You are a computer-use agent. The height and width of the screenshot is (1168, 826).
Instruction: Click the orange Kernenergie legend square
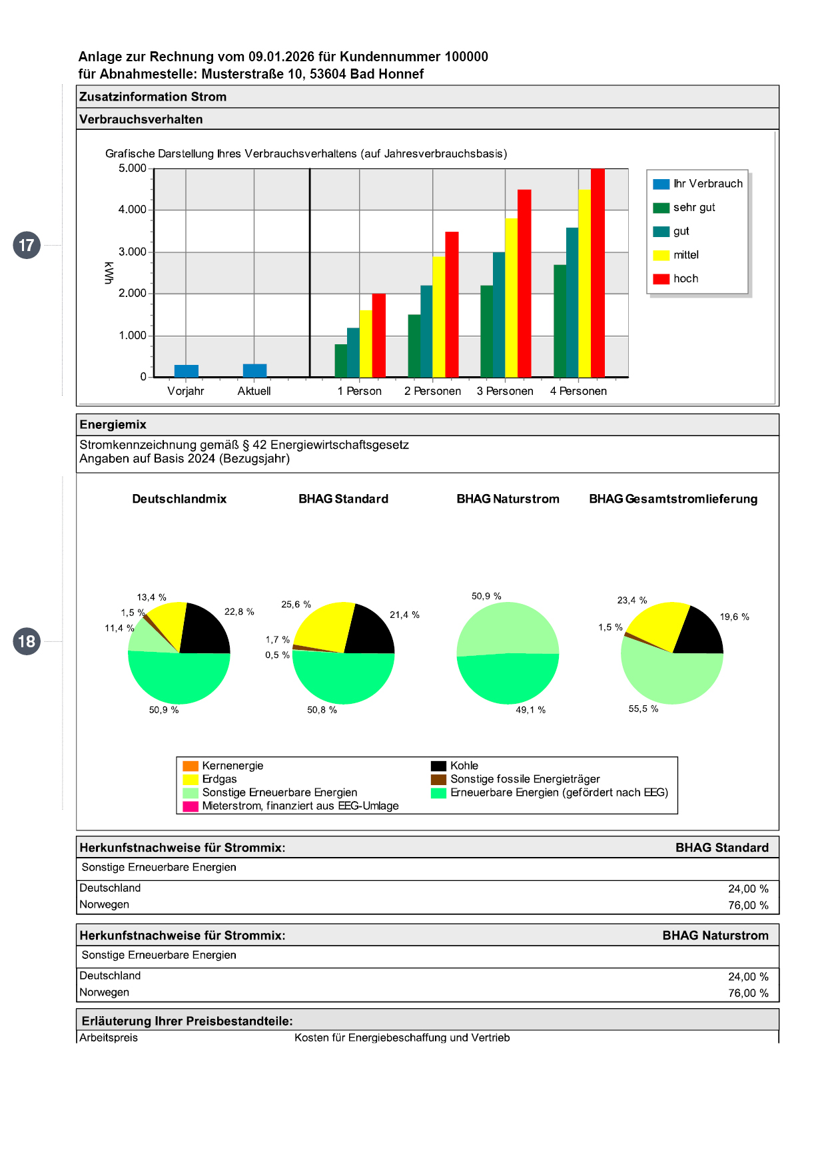[x=191, y=766]
